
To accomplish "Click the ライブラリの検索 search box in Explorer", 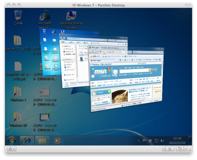I will tap(118, 40).
